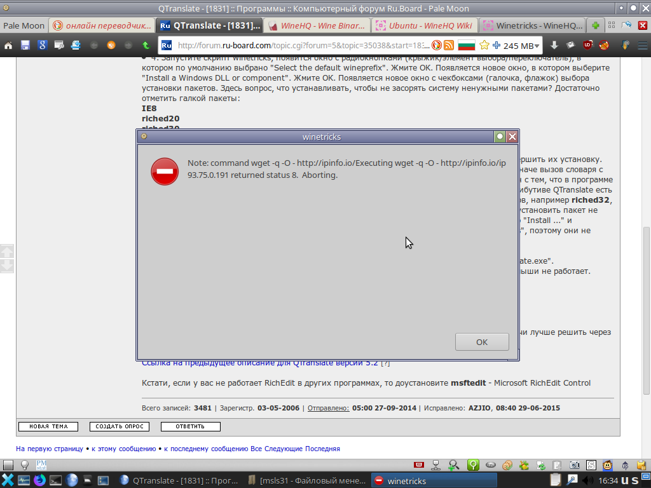This screenshot has height=488, width=651.
Task: Click the back navigation arrow
Action: tap(94, 45)
